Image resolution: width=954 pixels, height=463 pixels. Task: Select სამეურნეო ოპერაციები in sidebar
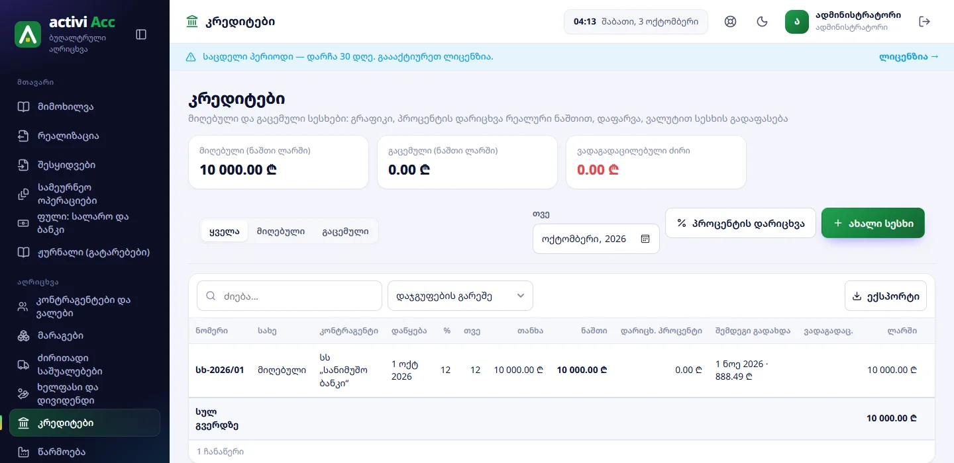(x=85, y=194)
